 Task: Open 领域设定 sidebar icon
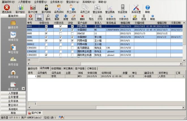[x=13, y=37]
